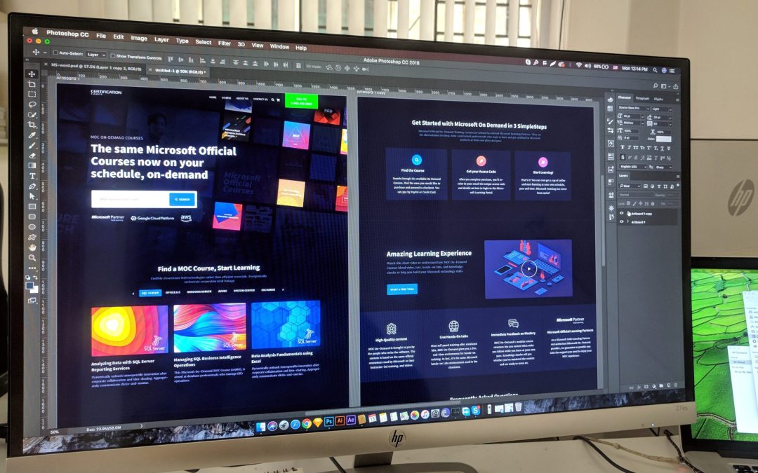Expand the Artboard 1 group in Layers

[629, 221]
